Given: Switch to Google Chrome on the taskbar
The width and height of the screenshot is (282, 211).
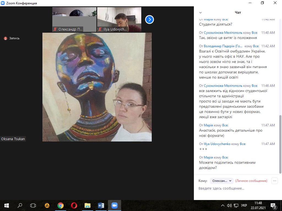Looking at the screenshot, I should pos(61,206).
